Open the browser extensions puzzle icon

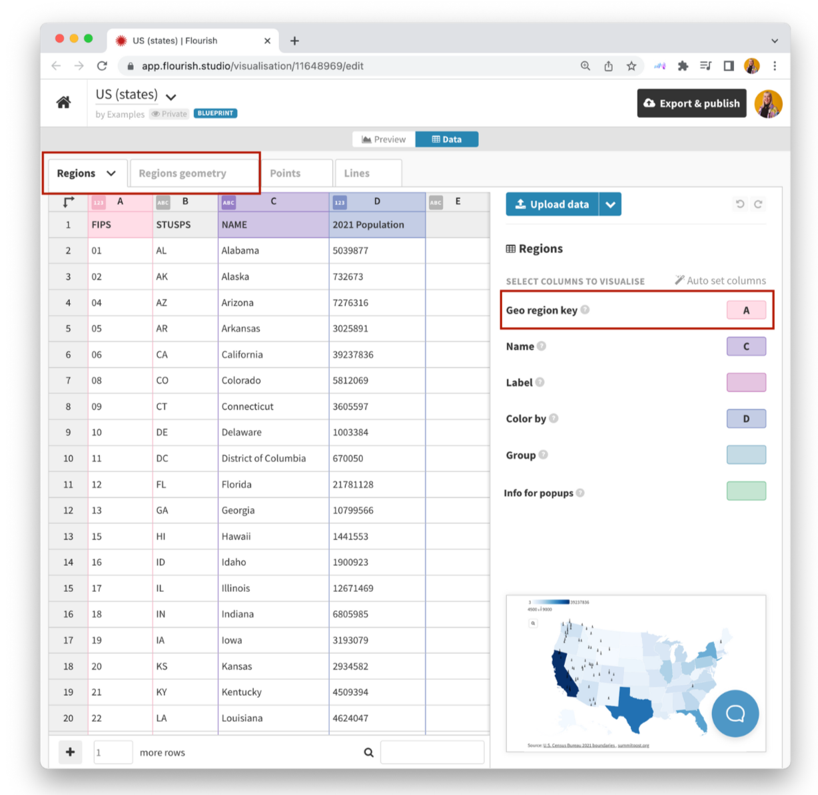tap(683, 66)
